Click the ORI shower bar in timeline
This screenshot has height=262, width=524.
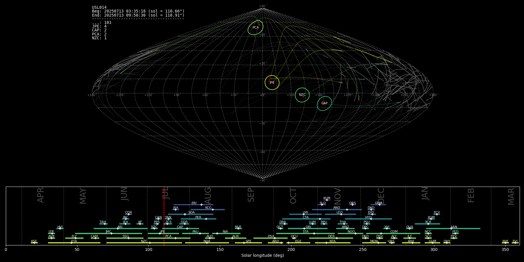pos(308,229)
